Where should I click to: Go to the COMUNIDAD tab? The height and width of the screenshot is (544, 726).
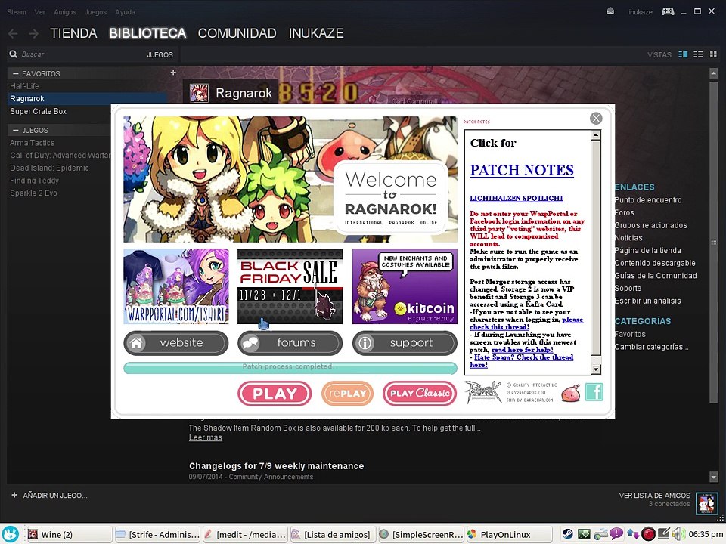point(237,33)
